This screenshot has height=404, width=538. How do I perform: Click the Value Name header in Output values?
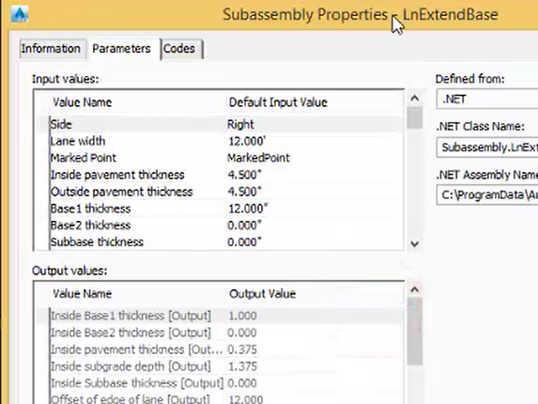(82, 294)
